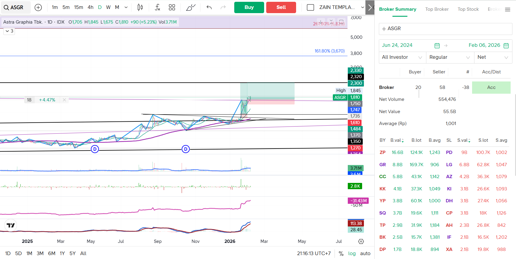This screenshot has width=516, height=259.
Task: Click the second dividend D marker
Action: pos(186,149)
